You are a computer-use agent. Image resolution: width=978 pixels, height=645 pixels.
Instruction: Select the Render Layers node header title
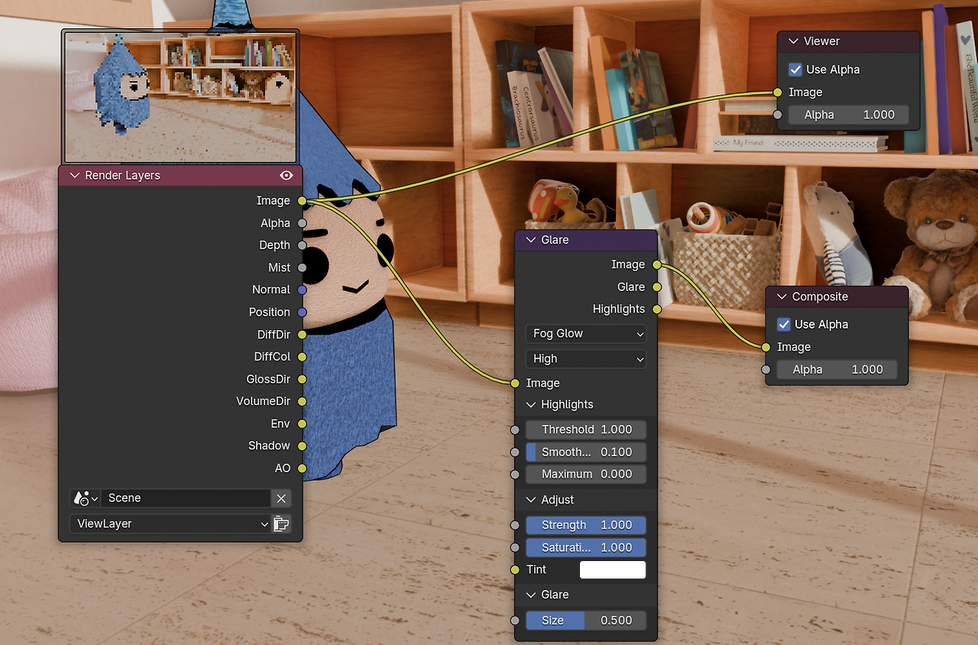point(122,175)
